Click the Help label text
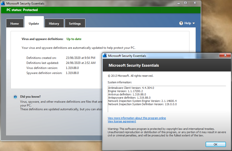Image resolution: width=232 pixels, height=151 pixels. point(188,23)
